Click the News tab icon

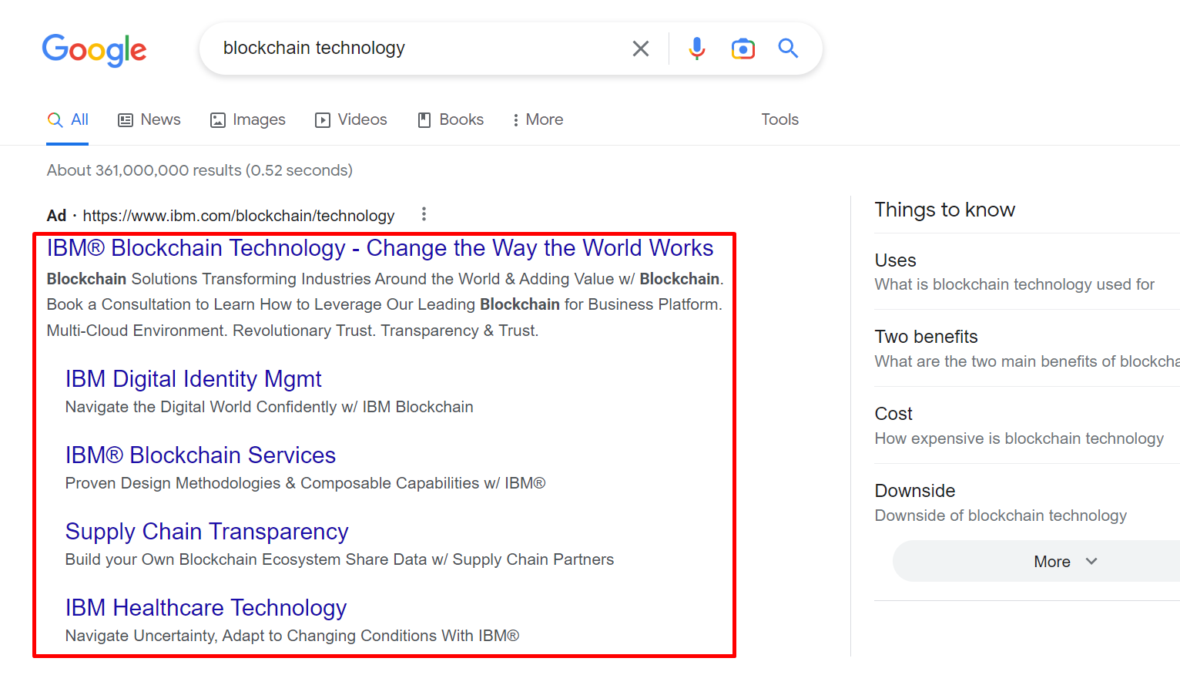127,119
